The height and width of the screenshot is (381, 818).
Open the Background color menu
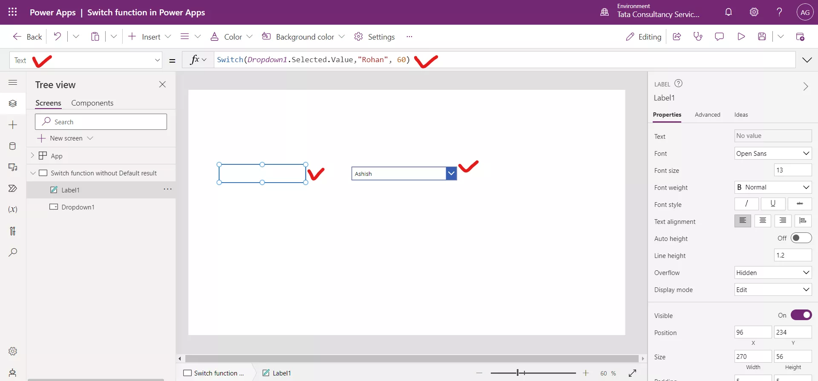(303, 37)
